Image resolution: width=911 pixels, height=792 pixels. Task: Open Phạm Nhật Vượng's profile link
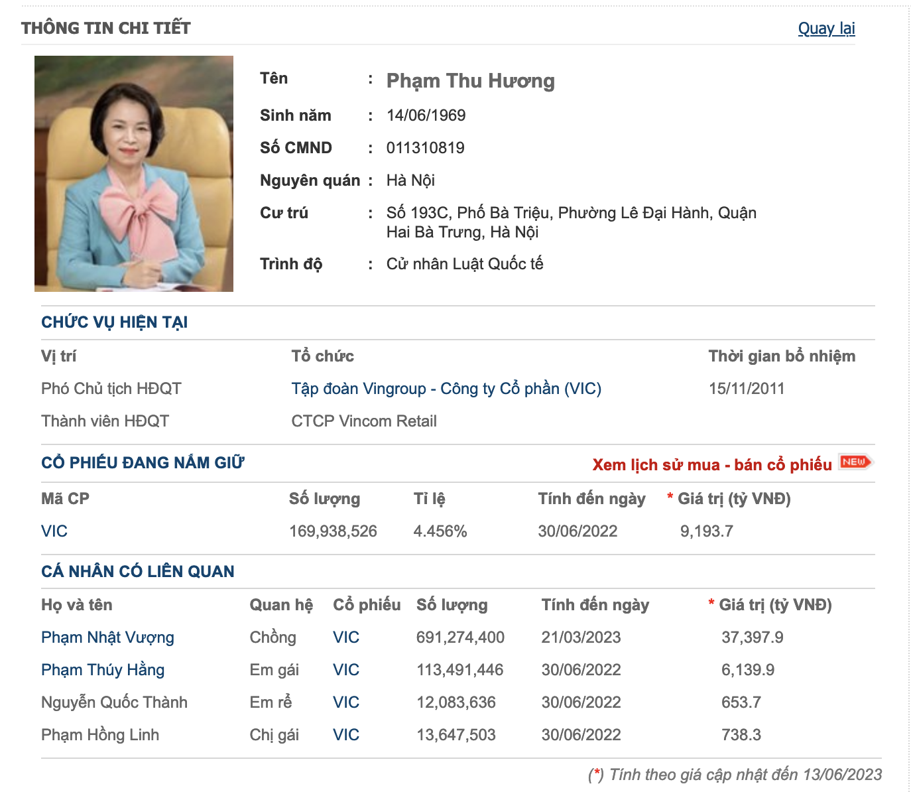click(x=107, y=637)
